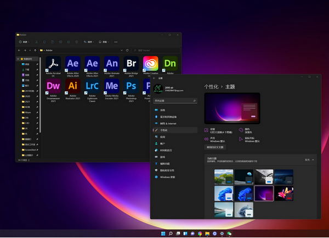Select the purple glow theme thumbnail
The width and height of the screenshot is (329, 238).
click(x=264, y=193)
